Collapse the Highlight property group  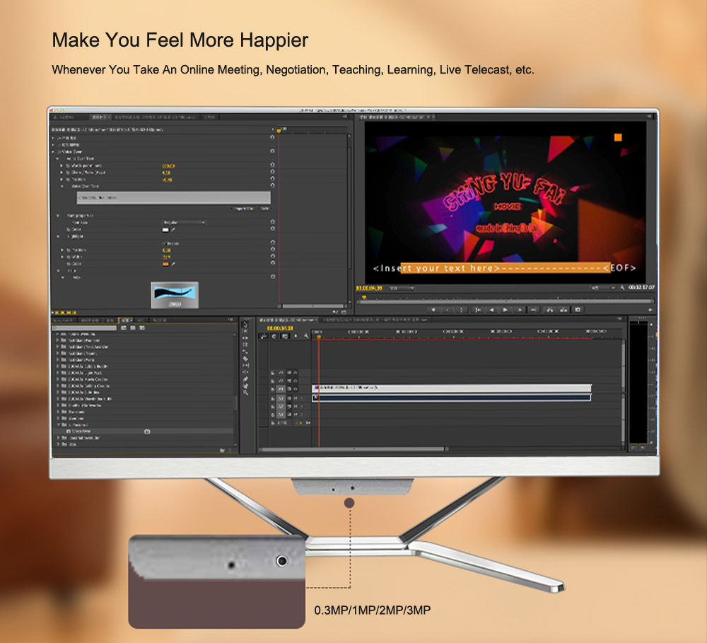(58, 236)
